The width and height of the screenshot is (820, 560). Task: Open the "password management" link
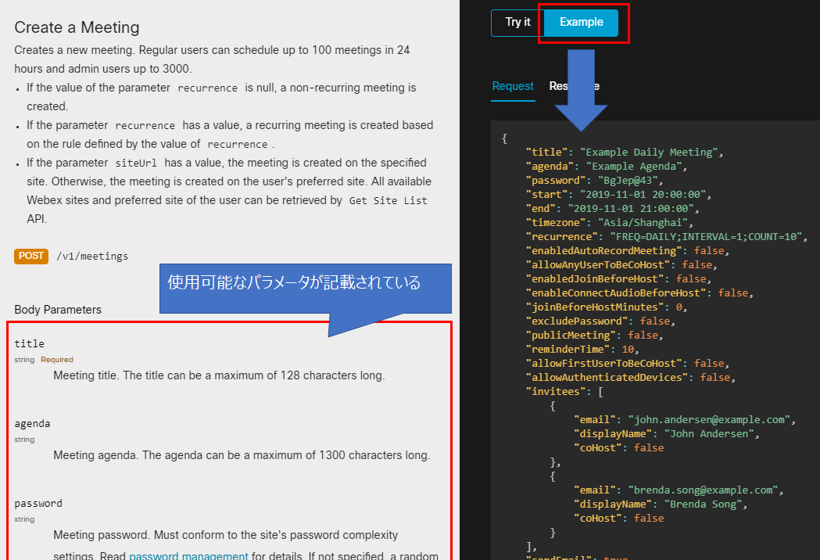(x=188, y=557)
